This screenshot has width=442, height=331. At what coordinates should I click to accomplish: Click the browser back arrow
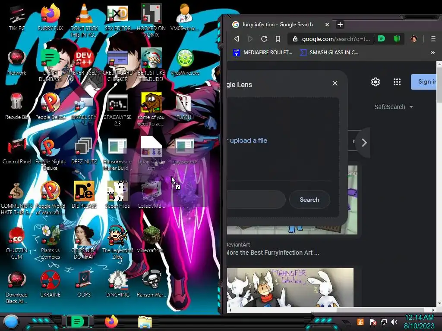(x=237, y=39)
